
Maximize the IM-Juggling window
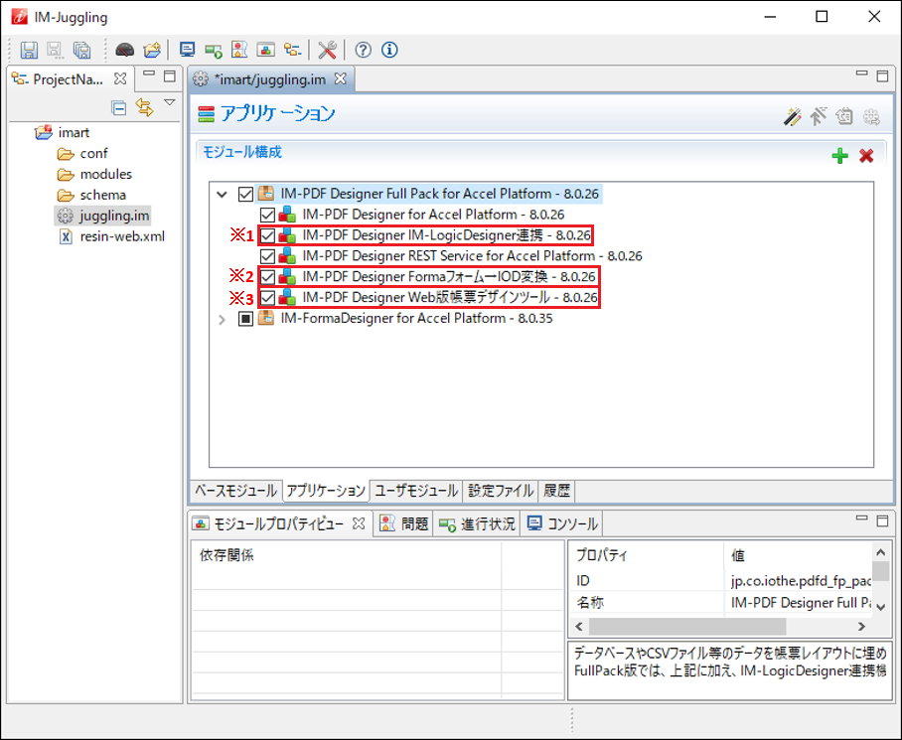[x=823, y=17]
